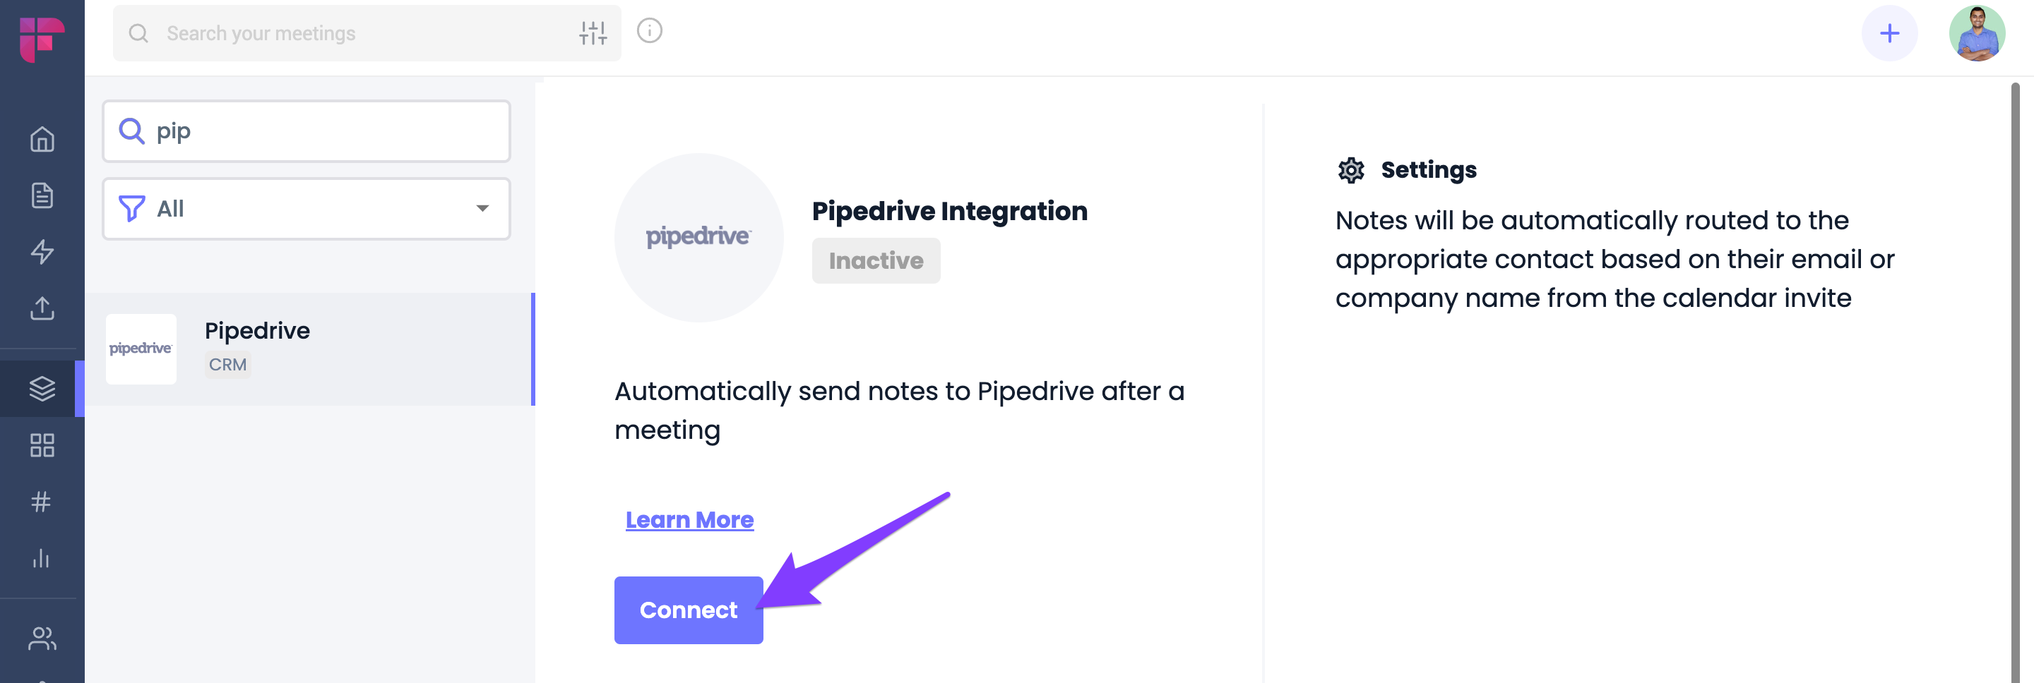Image resolution: width=2034 pixels, height=683 pixels.
Task: Select the Pipedrive CRM list item
Action: 309,349
